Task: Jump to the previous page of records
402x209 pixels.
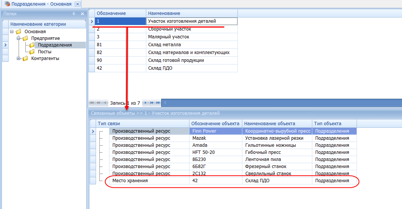Action: 99,102
